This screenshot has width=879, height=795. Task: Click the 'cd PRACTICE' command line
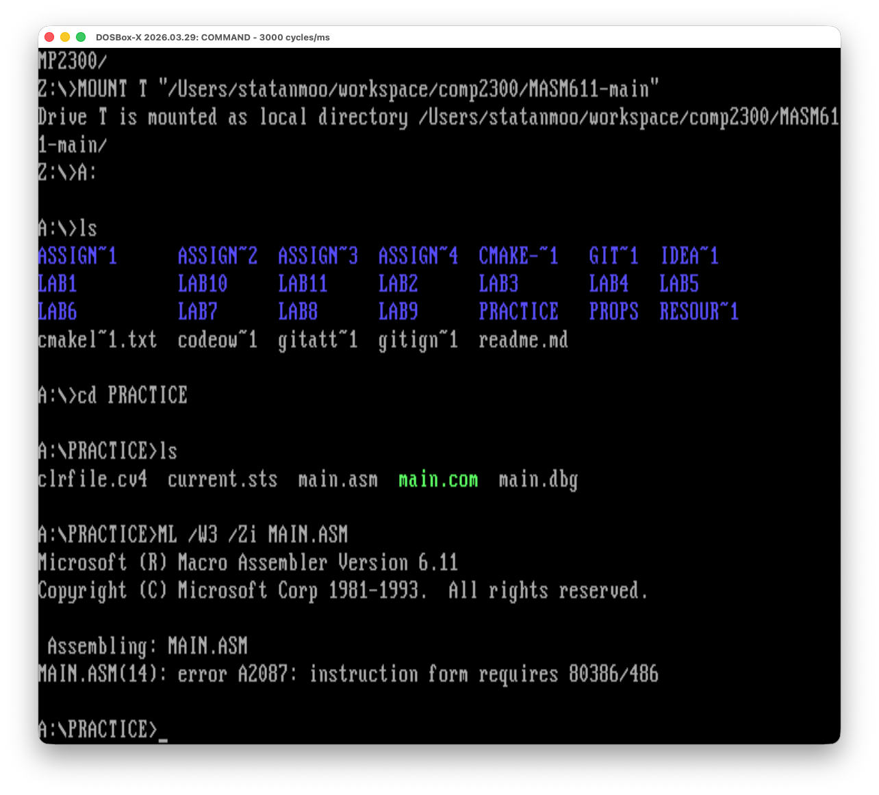[113, 395]
